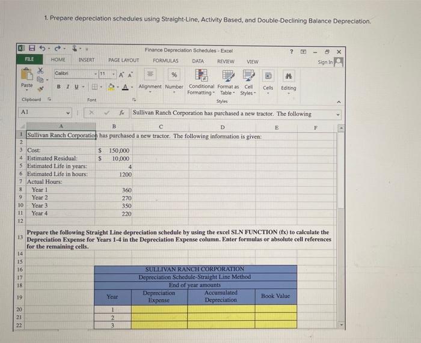The image size is (421, 343).
Task: Click the Help question mark icon
Action: tap(292, 51)
